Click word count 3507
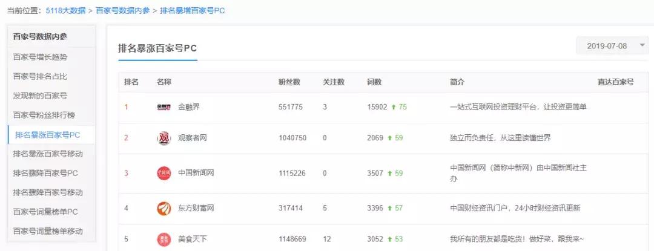Screen dimensions: 654x251 [375, 173]
